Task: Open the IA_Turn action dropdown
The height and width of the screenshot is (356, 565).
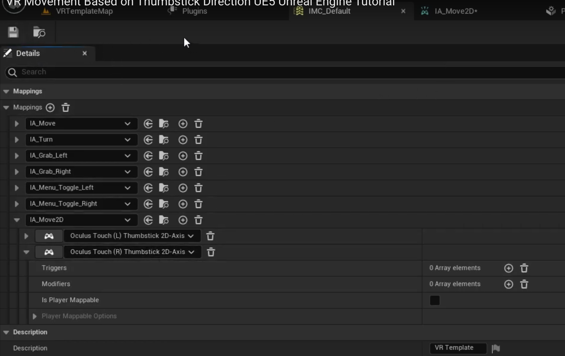Action: pos(81,140)
